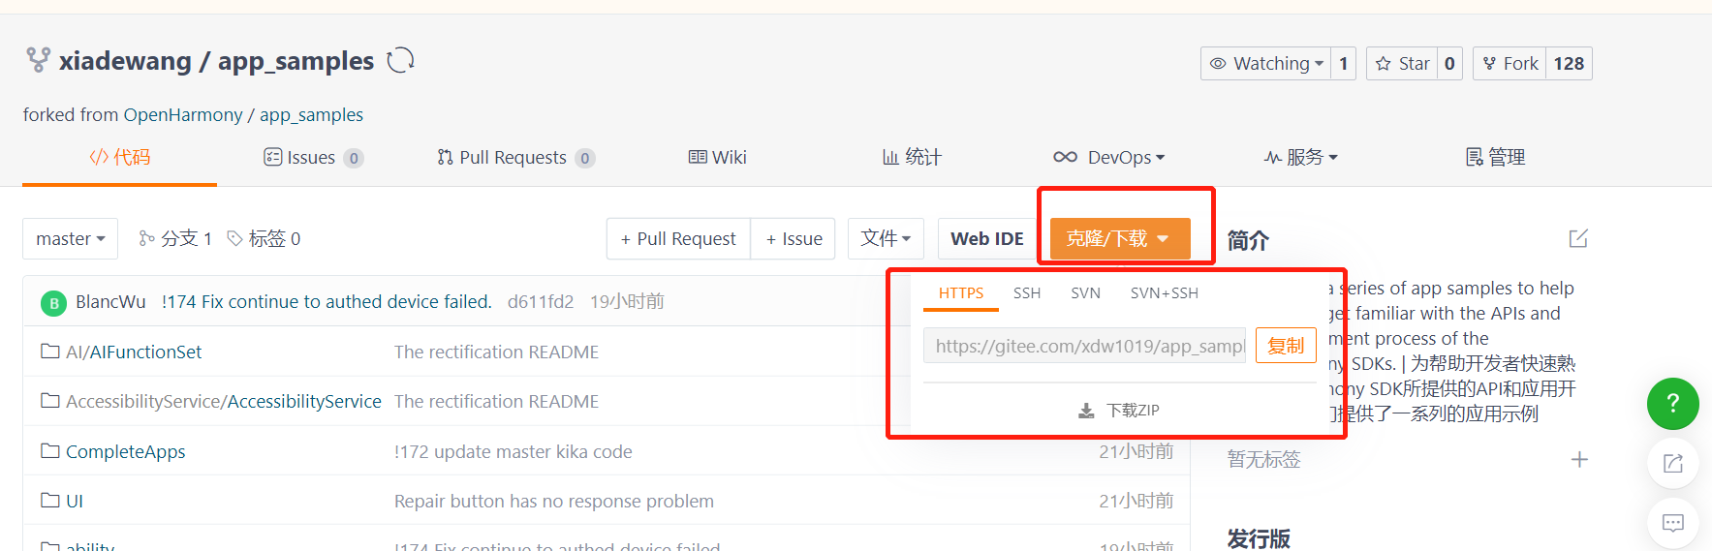Select the SVN+SSH clone tab
1712x551 pixels.
[x=1165, y=293]
